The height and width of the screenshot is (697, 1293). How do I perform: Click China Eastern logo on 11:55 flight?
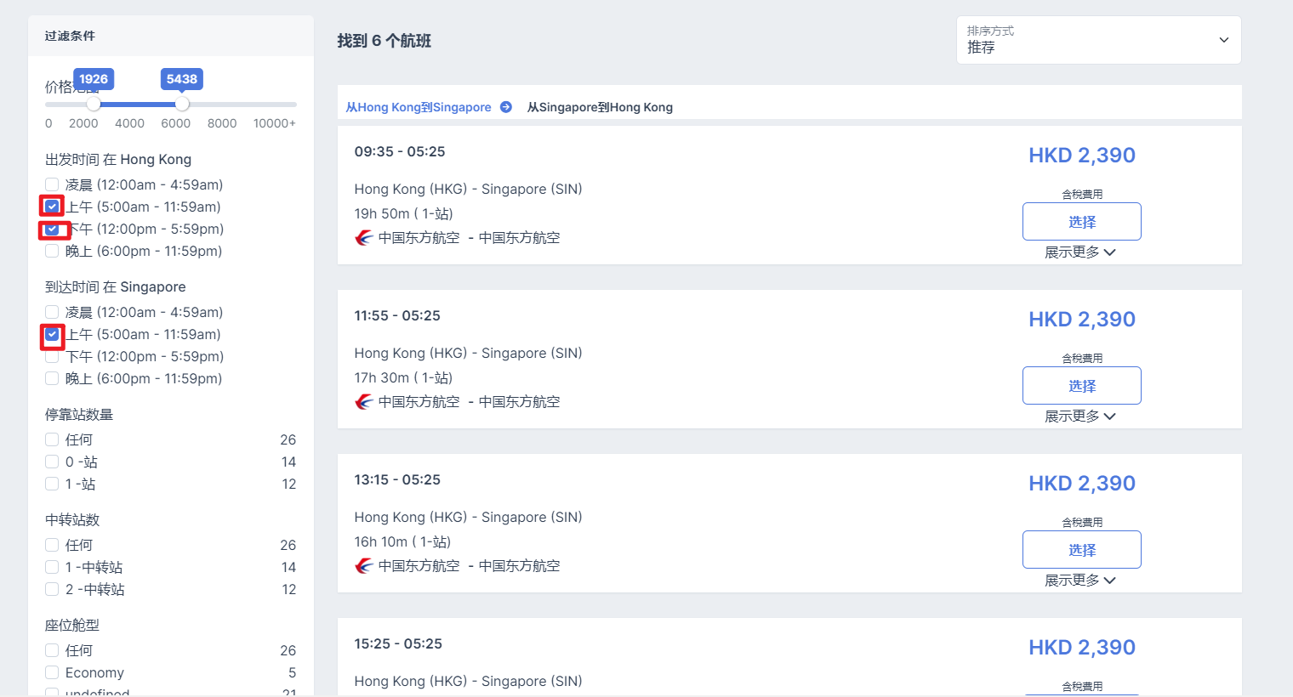pos(364,402)
